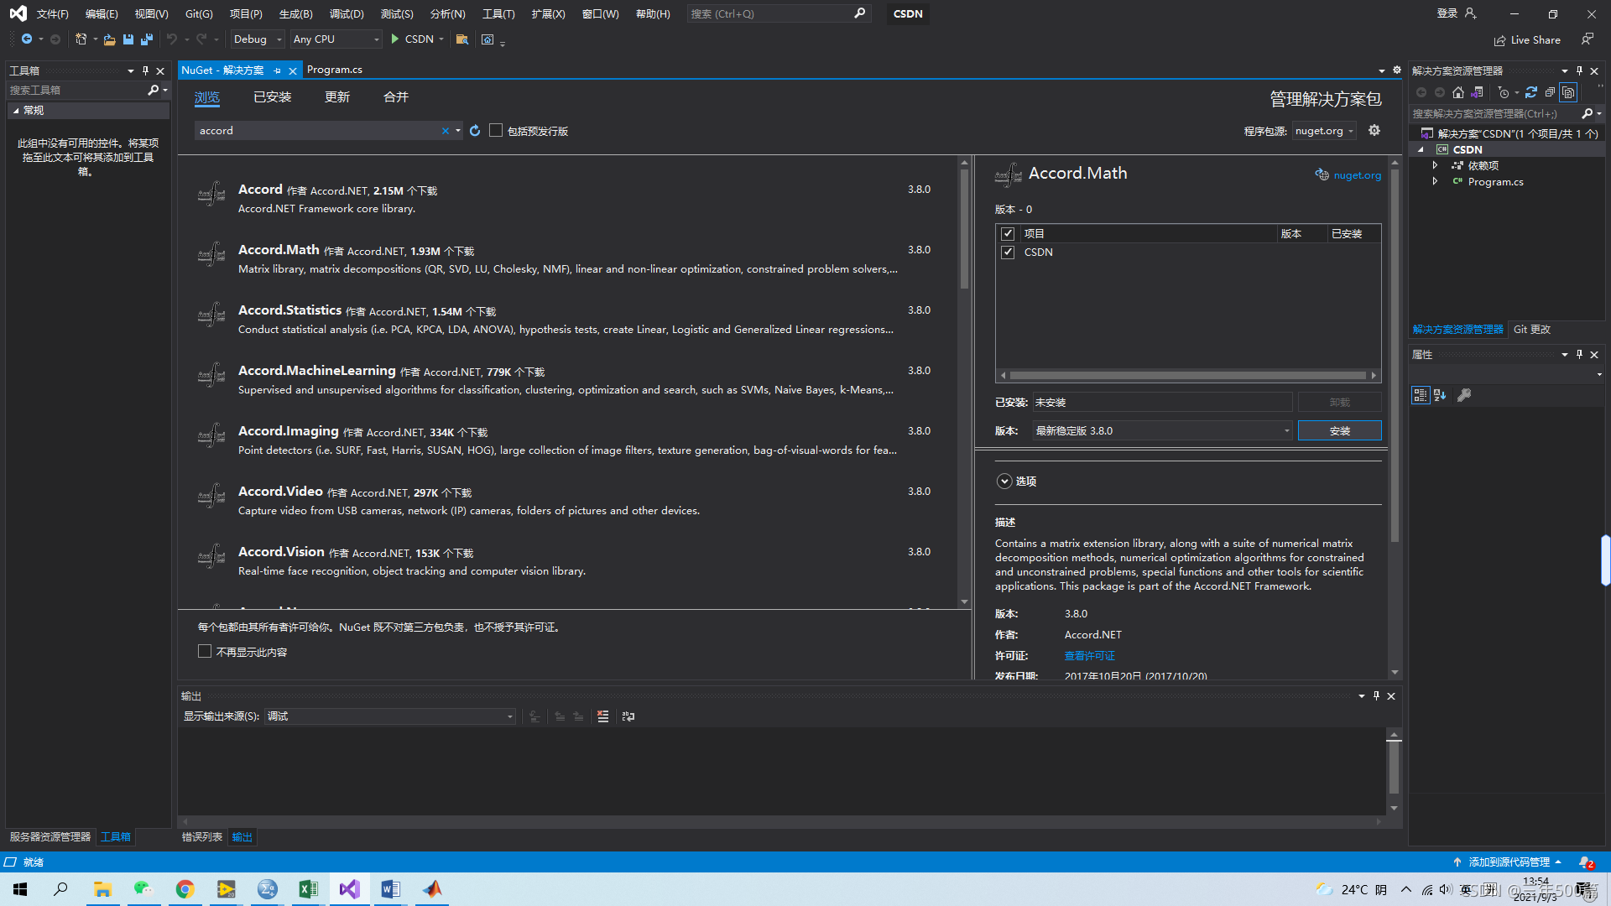Open Live Share
Image resolution: width=1611 pixels, height=906 pixels.
tap(1527, 40)
